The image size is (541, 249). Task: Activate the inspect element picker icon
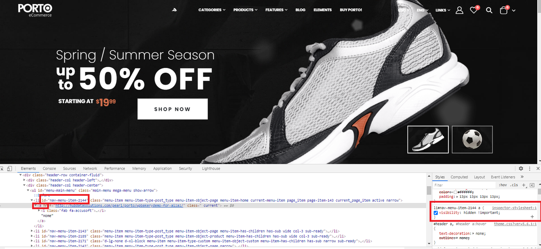click(x=2, y=168)
